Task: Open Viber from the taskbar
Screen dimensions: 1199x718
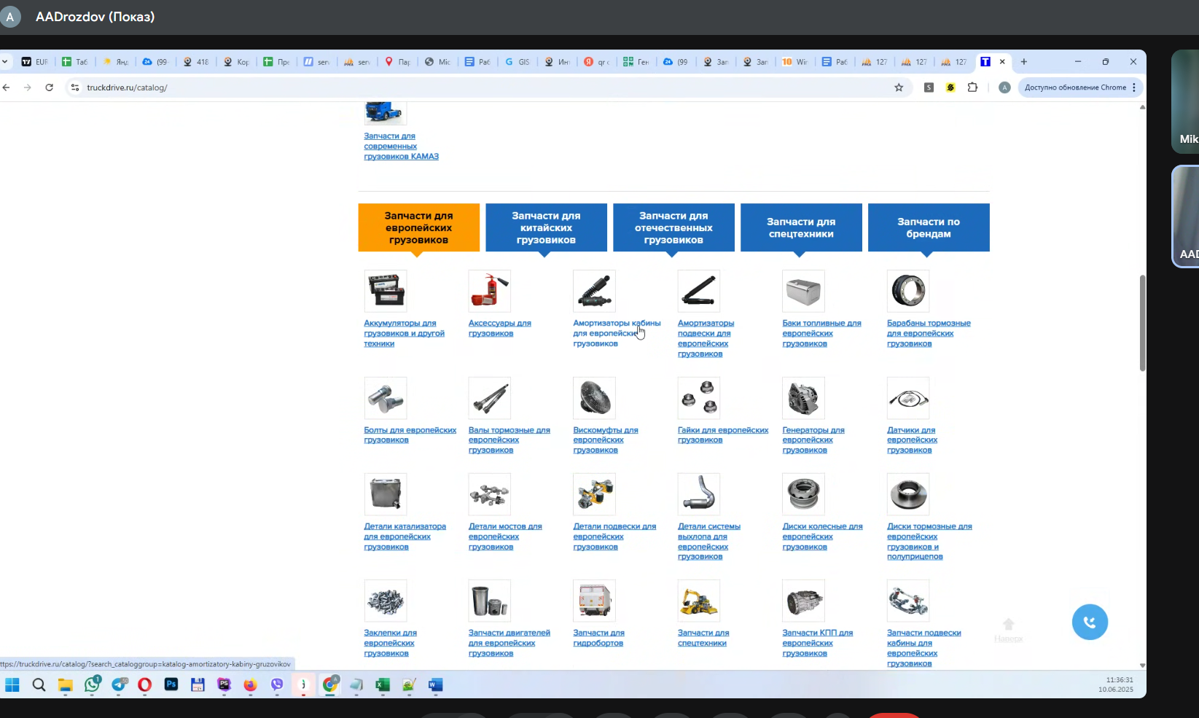Action: point(277,684)
